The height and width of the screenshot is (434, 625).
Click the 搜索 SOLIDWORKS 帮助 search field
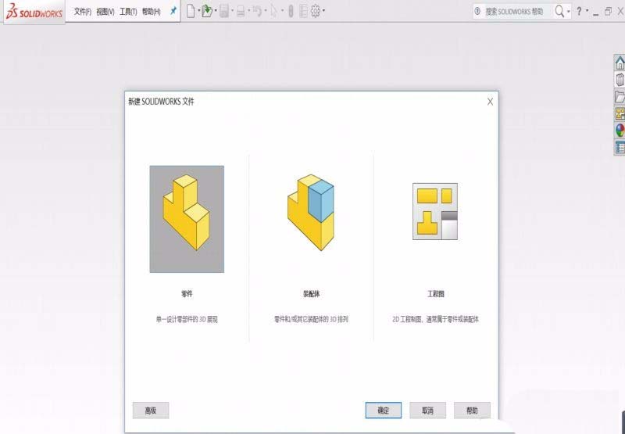(512, 12)
